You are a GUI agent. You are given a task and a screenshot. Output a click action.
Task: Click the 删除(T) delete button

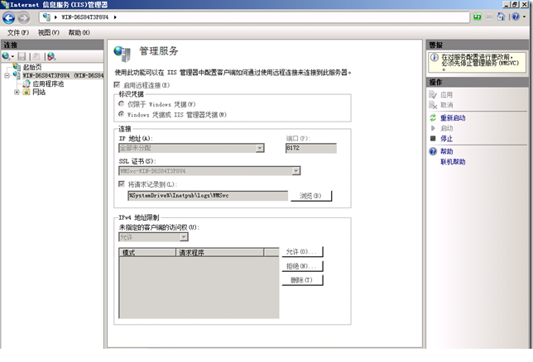point(302,280)
